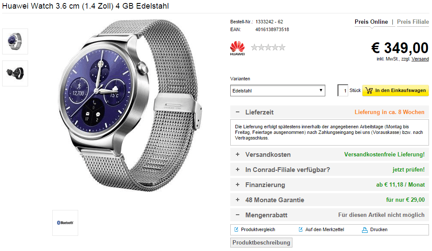Click the Produktvergleich compare icon
This screenshot has width=432, height=251.
pyautogui.click(x=236, y=229)
